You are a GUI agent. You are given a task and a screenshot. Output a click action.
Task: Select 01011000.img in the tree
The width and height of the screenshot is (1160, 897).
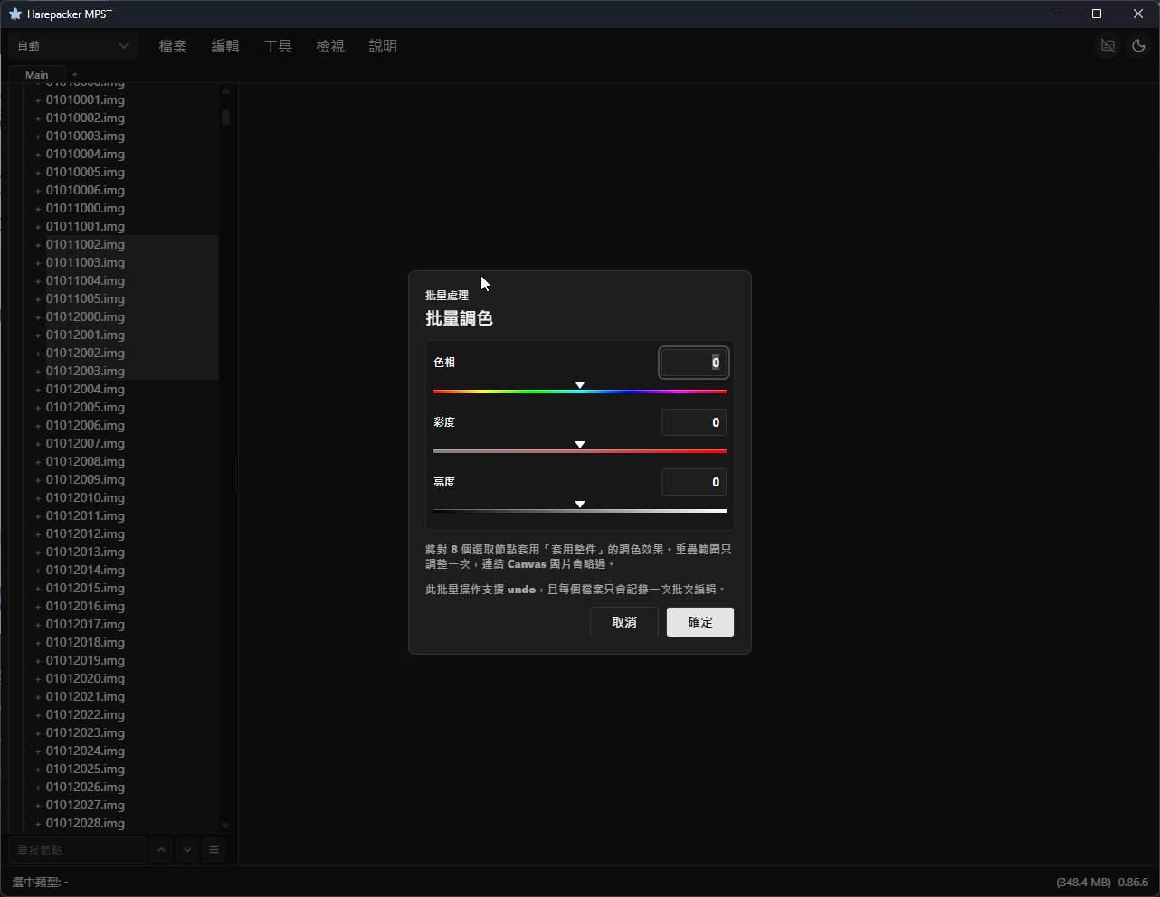[85, 208]
